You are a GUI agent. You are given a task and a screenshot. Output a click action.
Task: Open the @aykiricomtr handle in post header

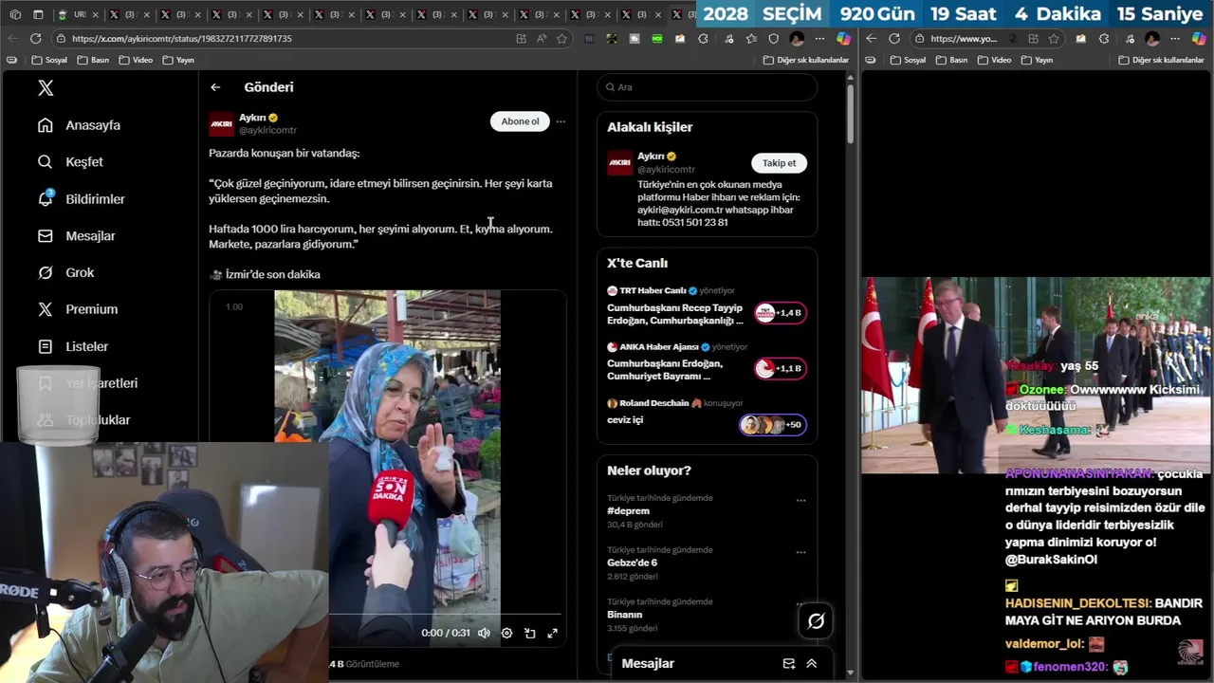[x=267, y=130]
